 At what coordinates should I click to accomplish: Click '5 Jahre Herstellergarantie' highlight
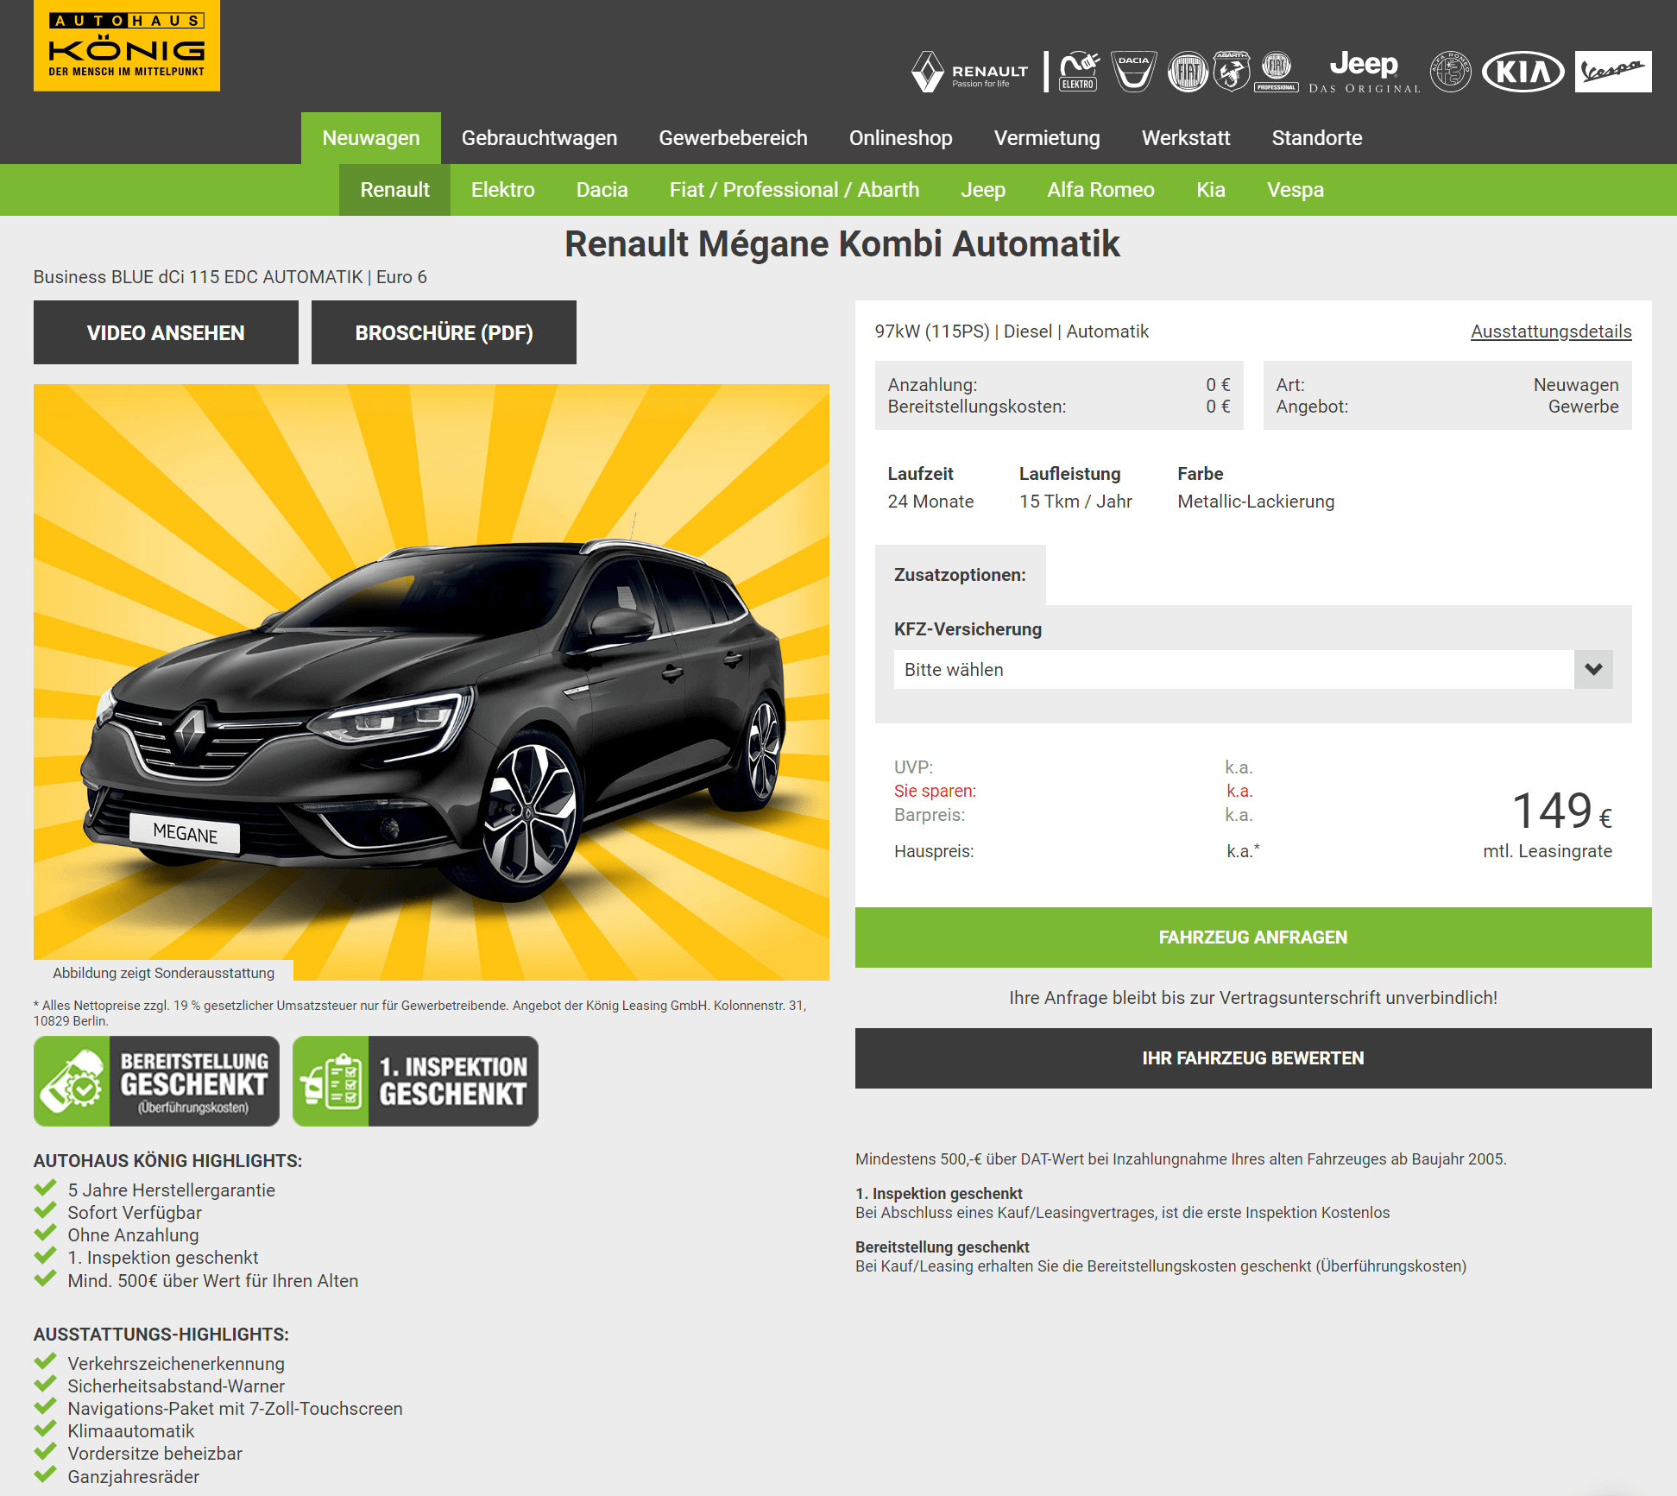172,1190
